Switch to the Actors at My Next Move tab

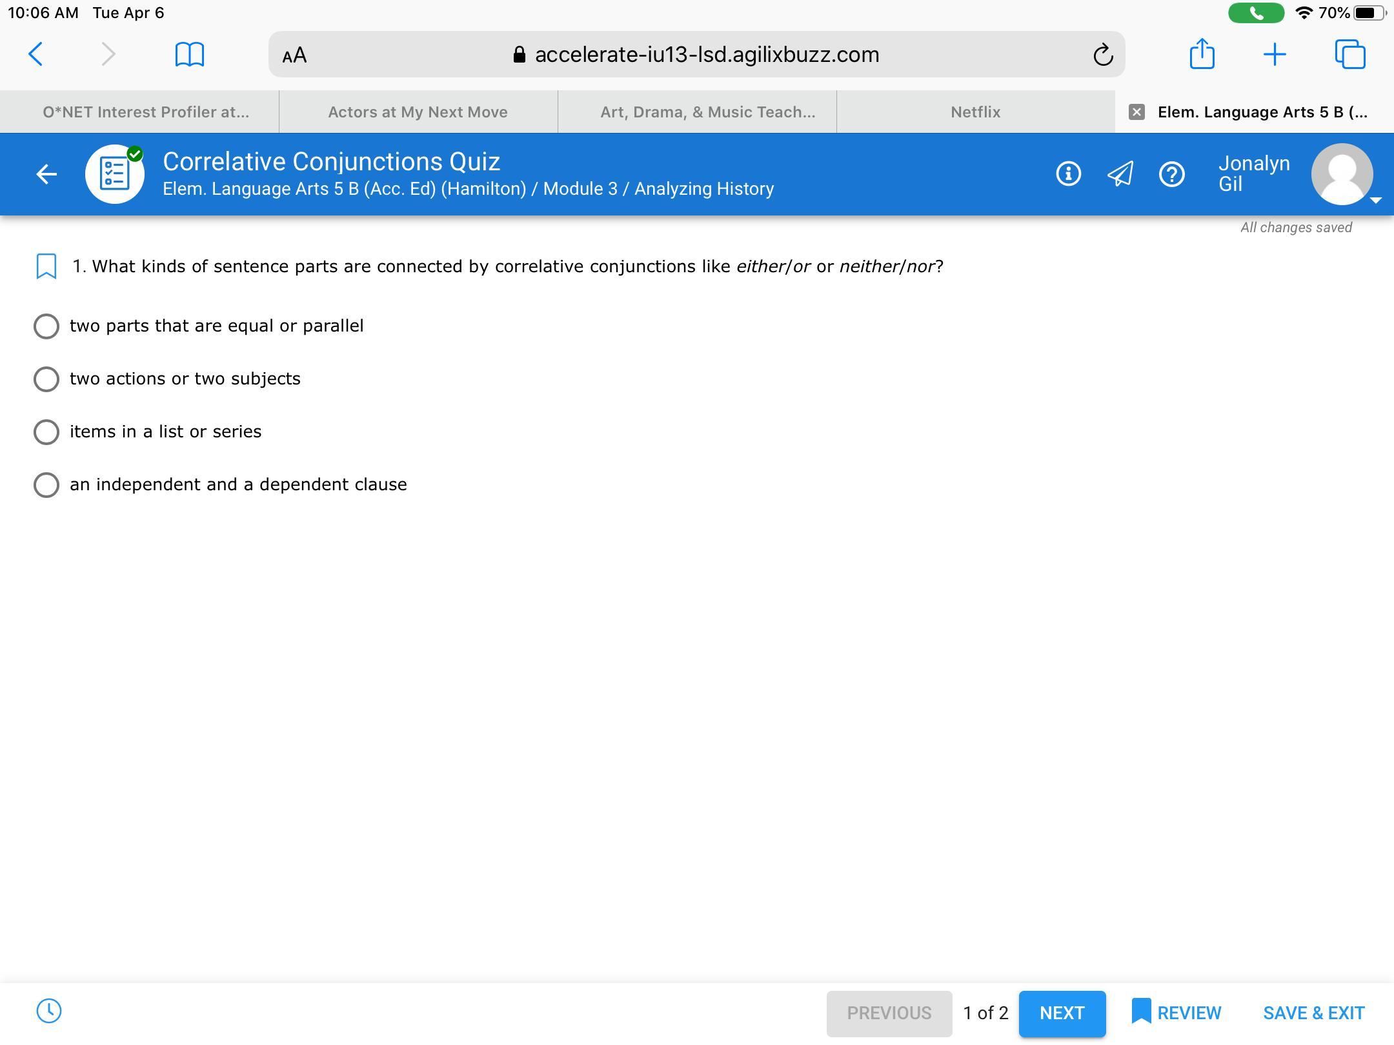(x=418, y=112)
